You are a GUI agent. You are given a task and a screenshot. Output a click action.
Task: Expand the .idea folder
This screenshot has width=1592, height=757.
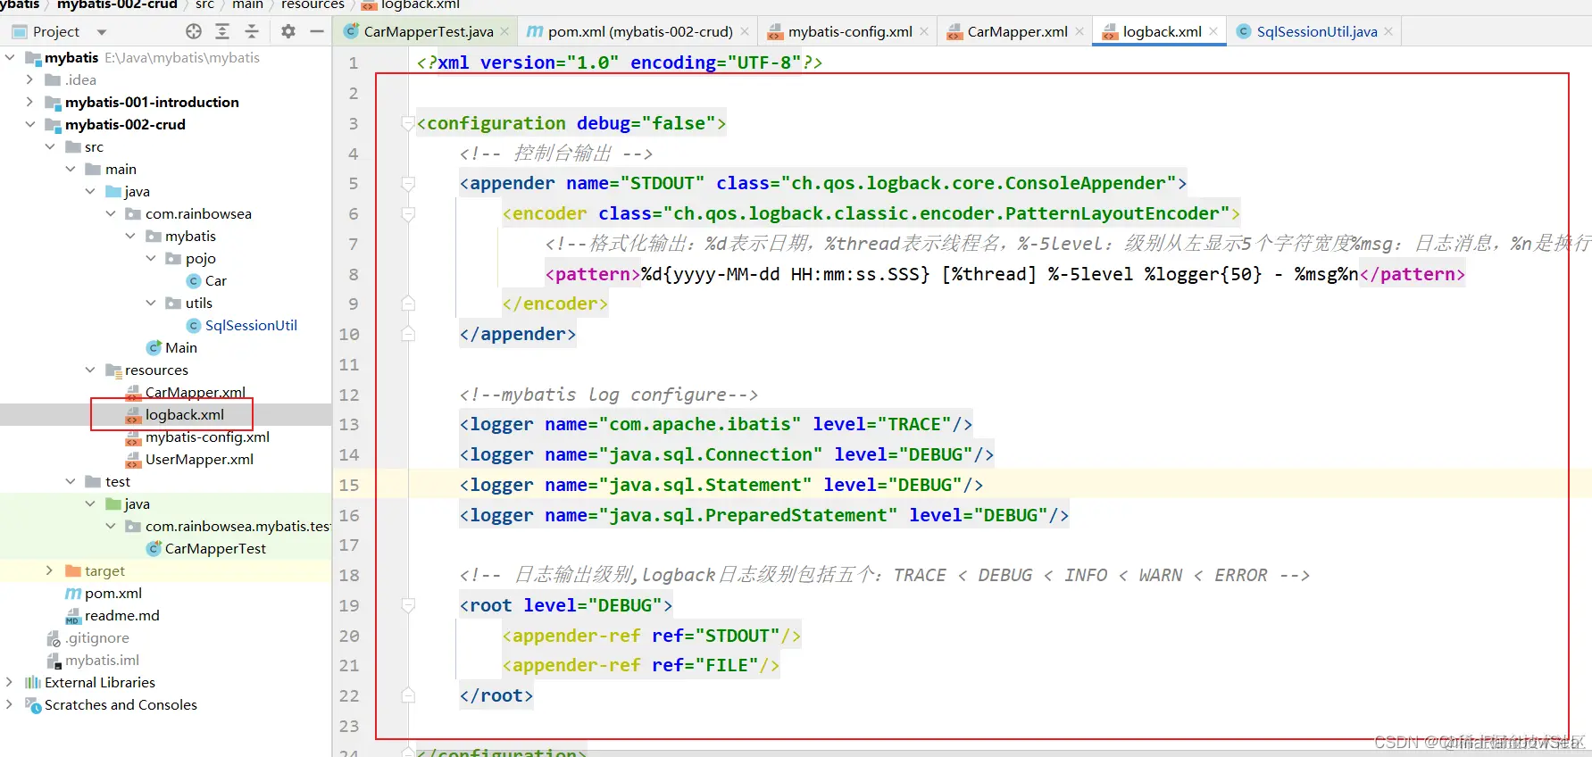tap(29, 79)
